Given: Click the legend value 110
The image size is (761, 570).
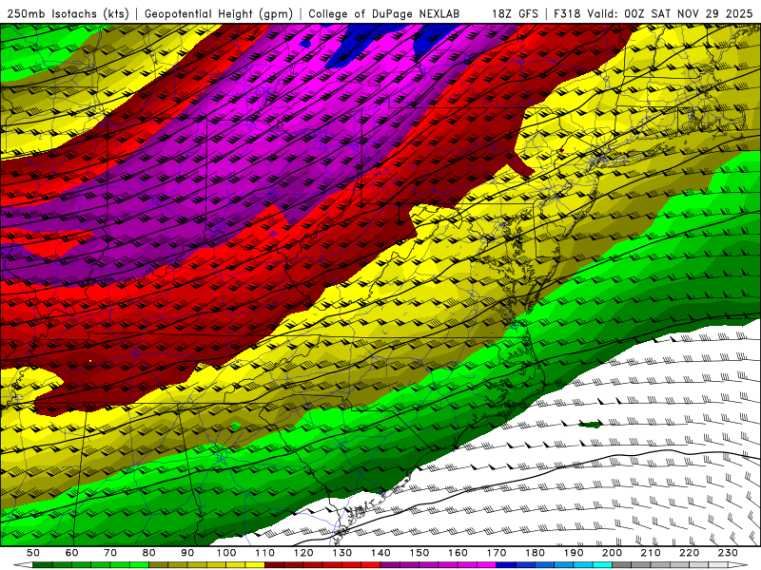Looking at the screenshot, I should coord(265,553).
